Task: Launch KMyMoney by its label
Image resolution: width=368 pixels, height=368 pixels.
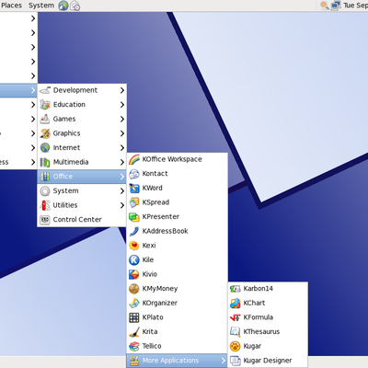Action: click(x=160, y=289)
